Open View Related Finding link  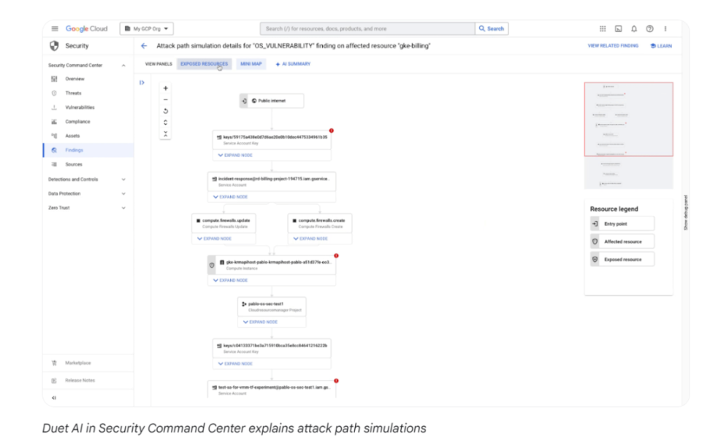click(613, 46)
